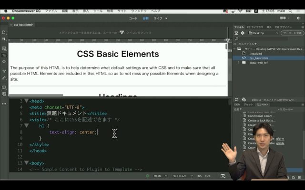Switch to the スニペット panel tab
The width and height of the screenshot is (305, 190).
click(x=263, y=104)
